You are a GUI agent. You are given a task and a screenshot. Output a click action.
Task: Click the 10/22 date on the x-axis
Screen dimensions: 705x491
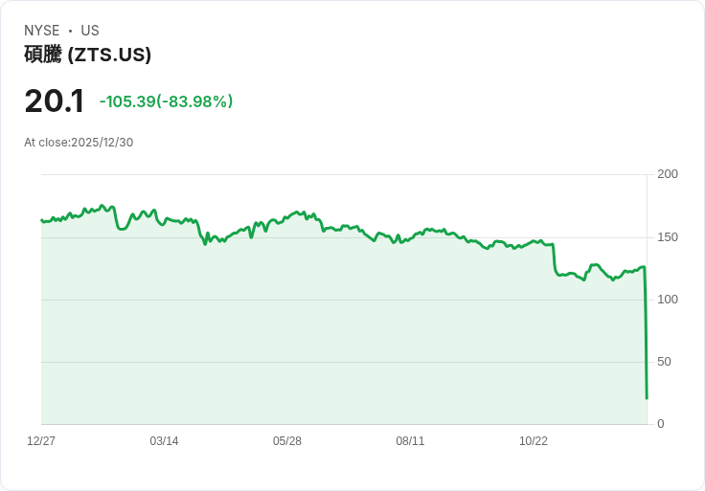tap(534, 441)
